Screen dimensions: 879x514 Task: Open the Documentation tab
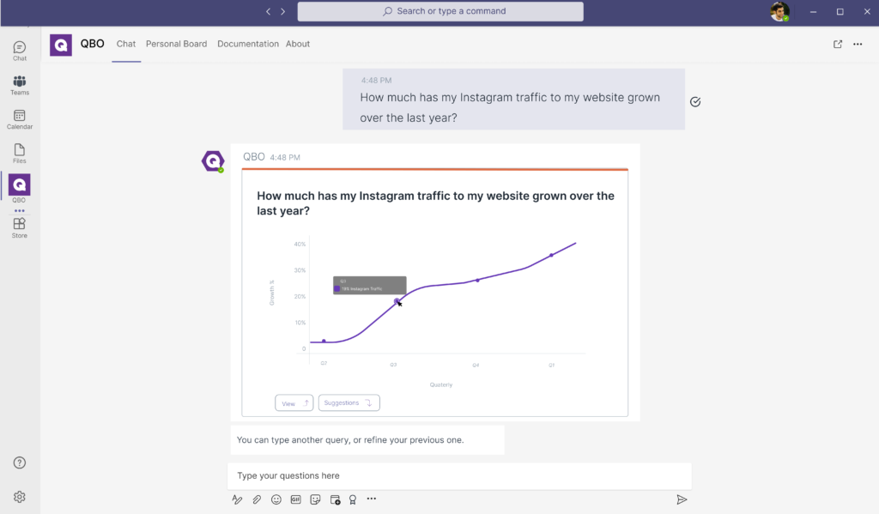point(248,44)
